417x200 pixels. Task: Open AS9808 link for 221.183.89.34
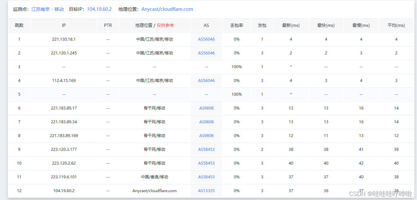[x=206, y=122]
